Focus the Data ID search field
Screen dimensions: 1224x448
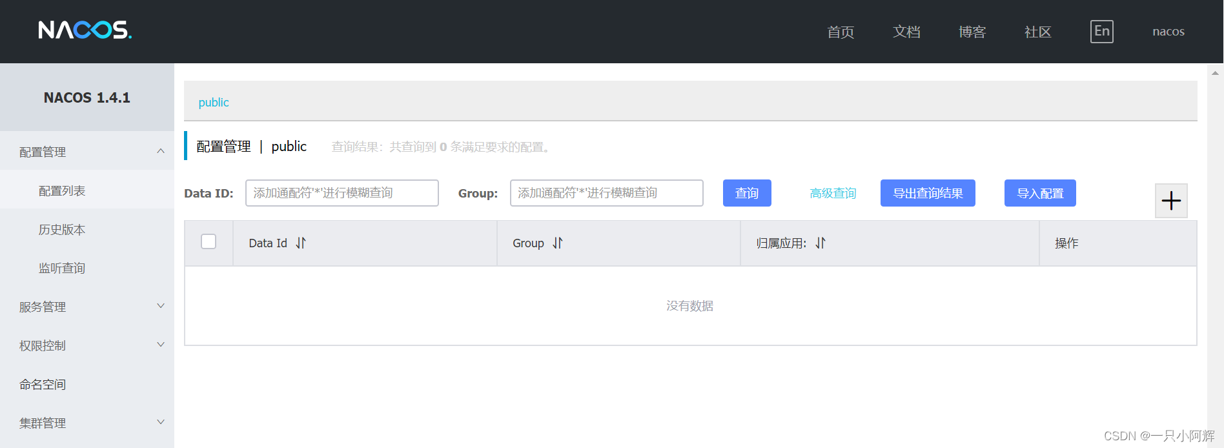pyautogui.click(x=342, y=193)
